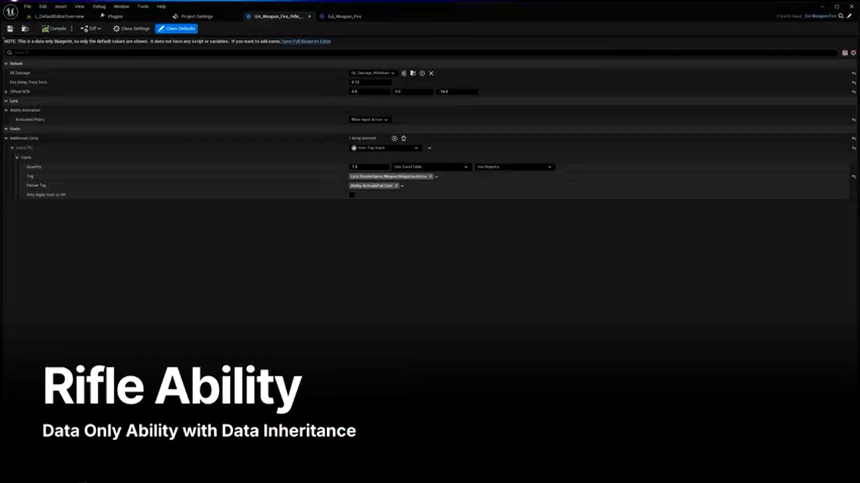Browse to GE Damage asset in Content Browser
This screenshot has height=483, width=860.
(x=413, y=73)
